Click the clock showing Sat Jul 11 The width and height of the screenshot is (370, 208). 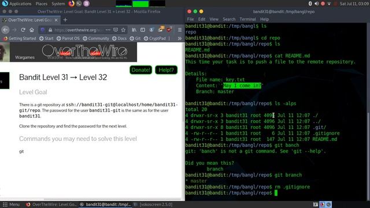pyautogui.click(x=354, y=3)
